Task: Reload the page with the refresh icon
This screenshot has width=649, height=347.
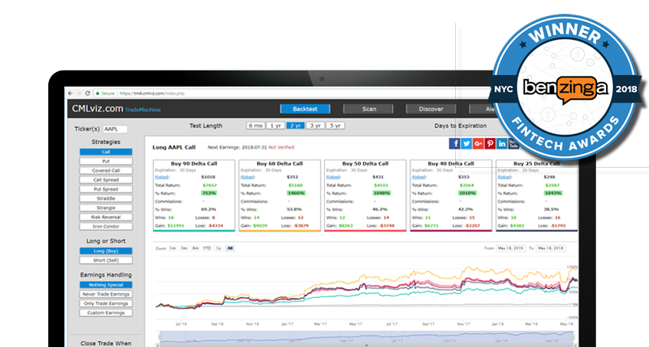Action: tap(87, 93)
